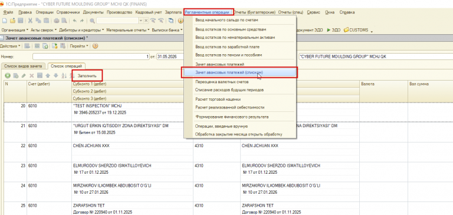Click the Номер input field

(91, 57)
